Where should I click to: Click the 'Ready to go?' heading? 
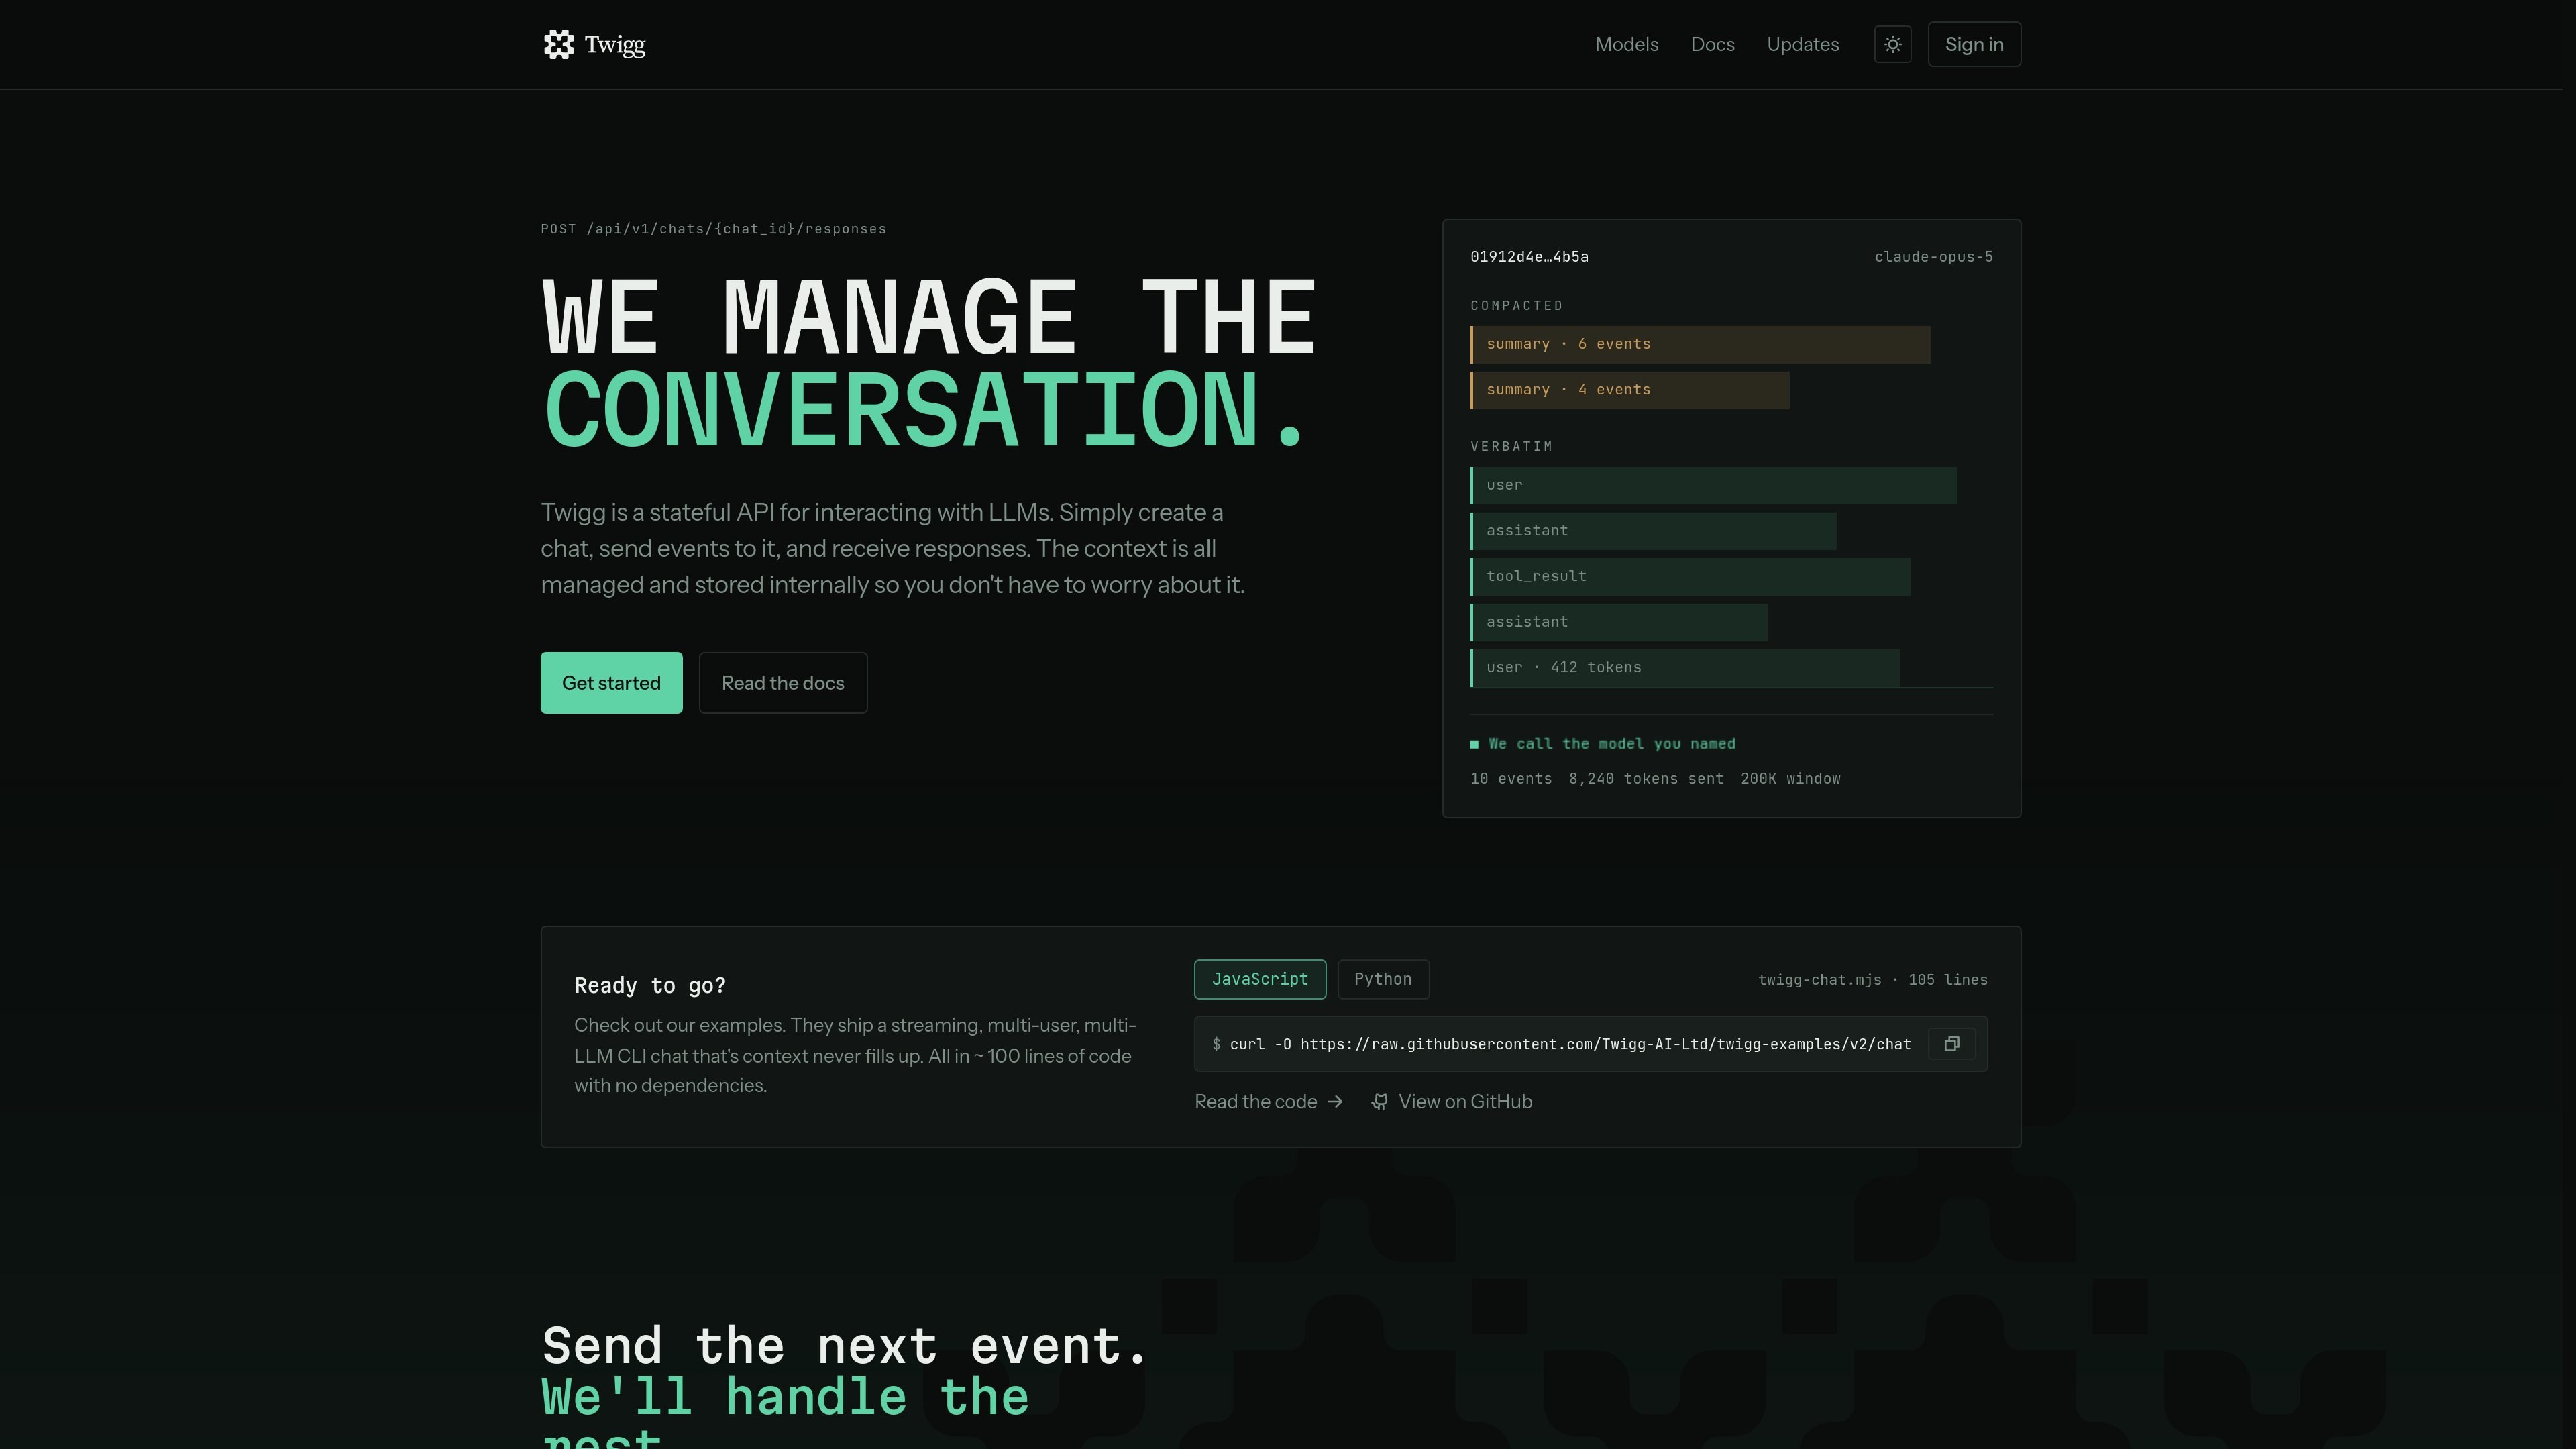pyautogui.click(x=649, y=986)
